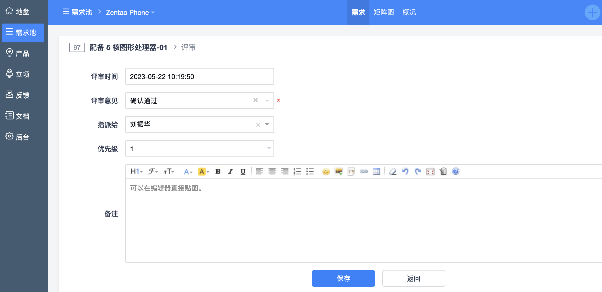The image size is (602, 292).
Task: Toggle bold formatting
Action: pos(218,172)
